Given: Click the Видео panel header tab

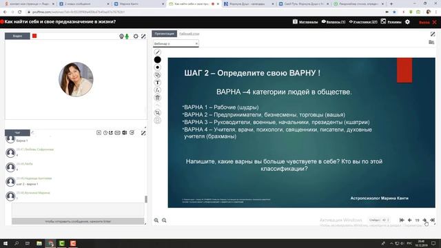Looking at the screenshot, I should point(17,36).
